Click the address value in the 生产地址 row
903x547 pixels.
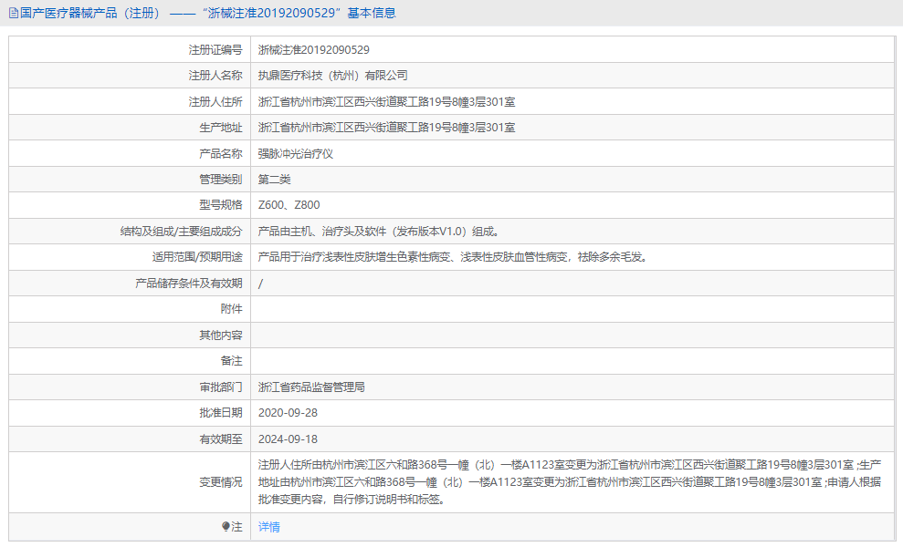coord(386,128)
